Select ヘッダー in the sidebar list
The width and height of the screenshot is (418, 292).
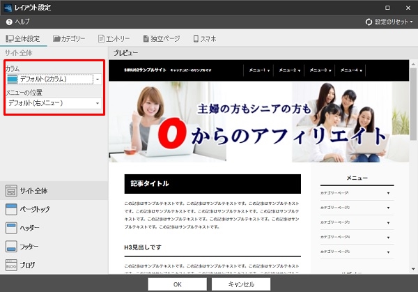point(54,228)
